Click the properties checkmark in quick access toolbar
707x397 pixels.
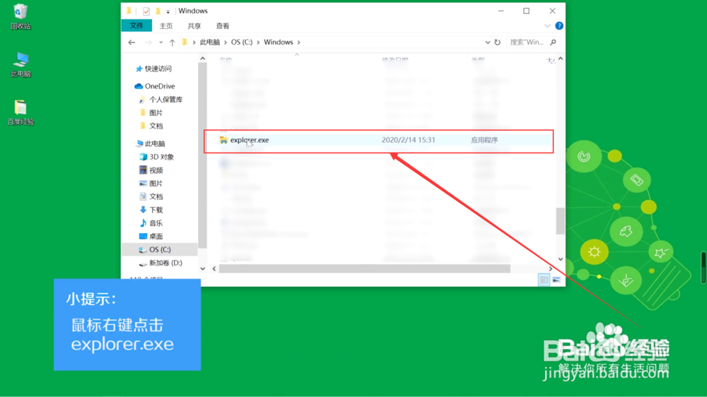pyautogui.click(x=146, y=11)
